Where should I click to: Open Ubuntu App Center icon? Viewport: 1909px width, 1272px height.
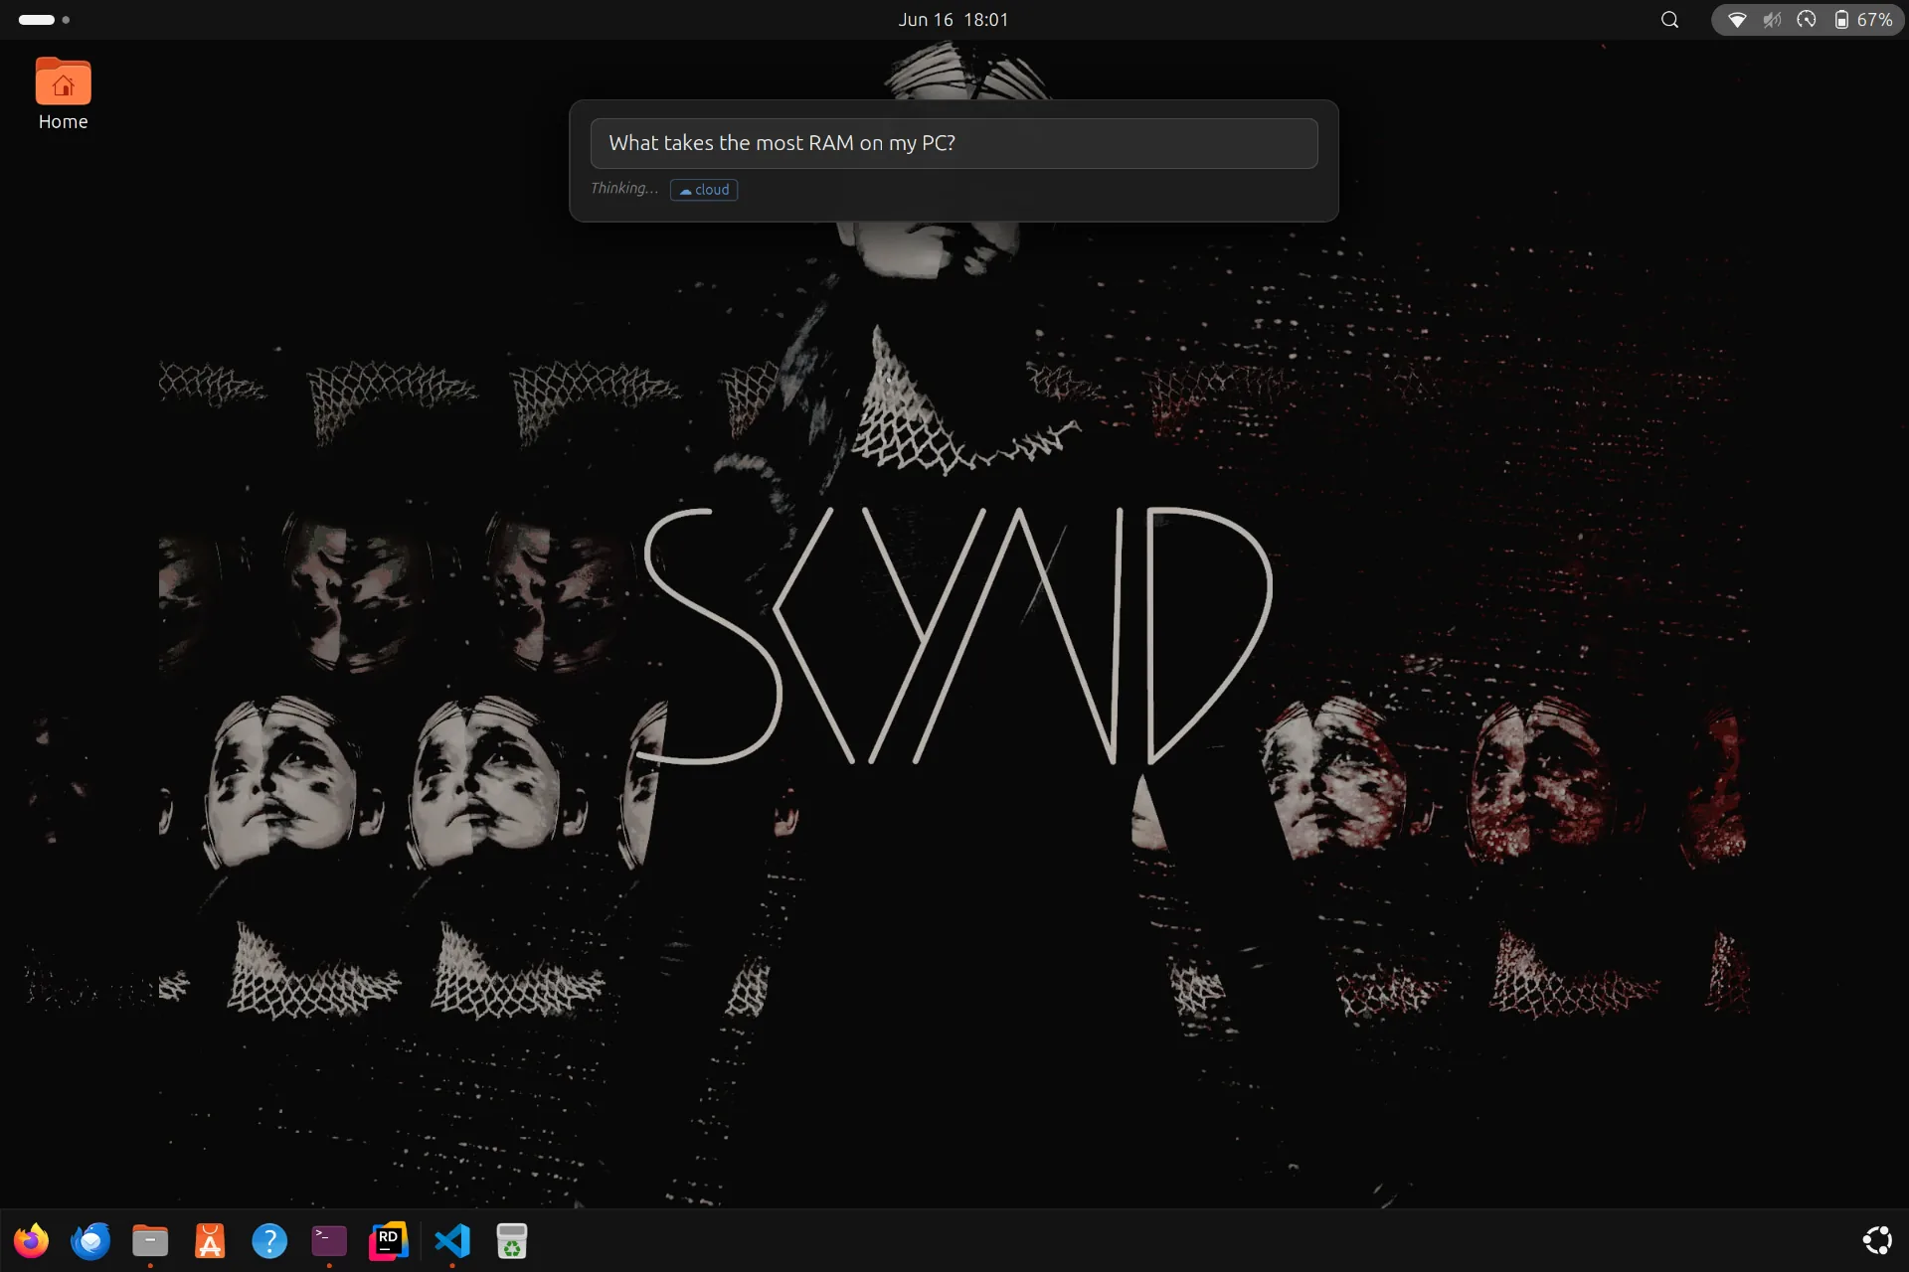tap(210, 1241)
